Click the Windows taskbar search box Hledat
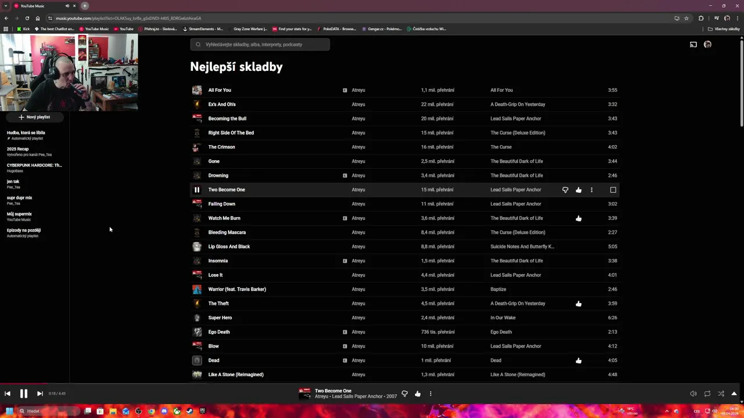 coord(48,411)
